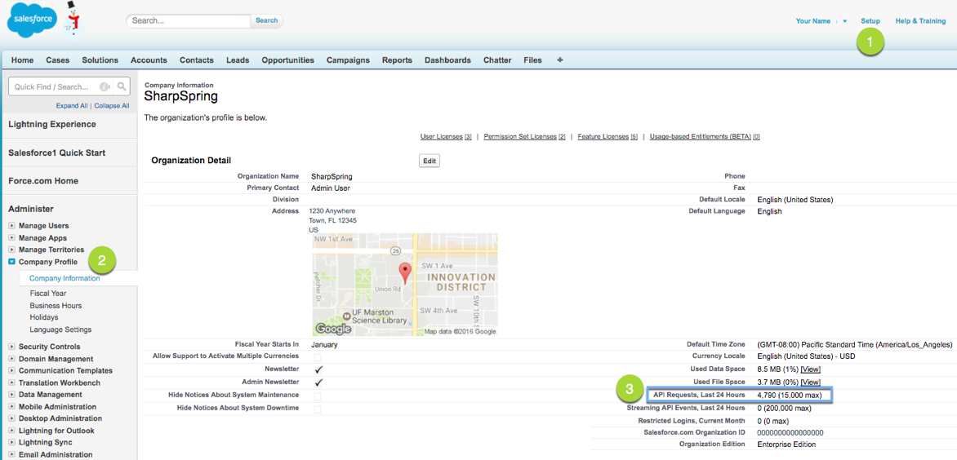Click the top Search button
The width and height of the screenshot is (957, 460).
267,20
